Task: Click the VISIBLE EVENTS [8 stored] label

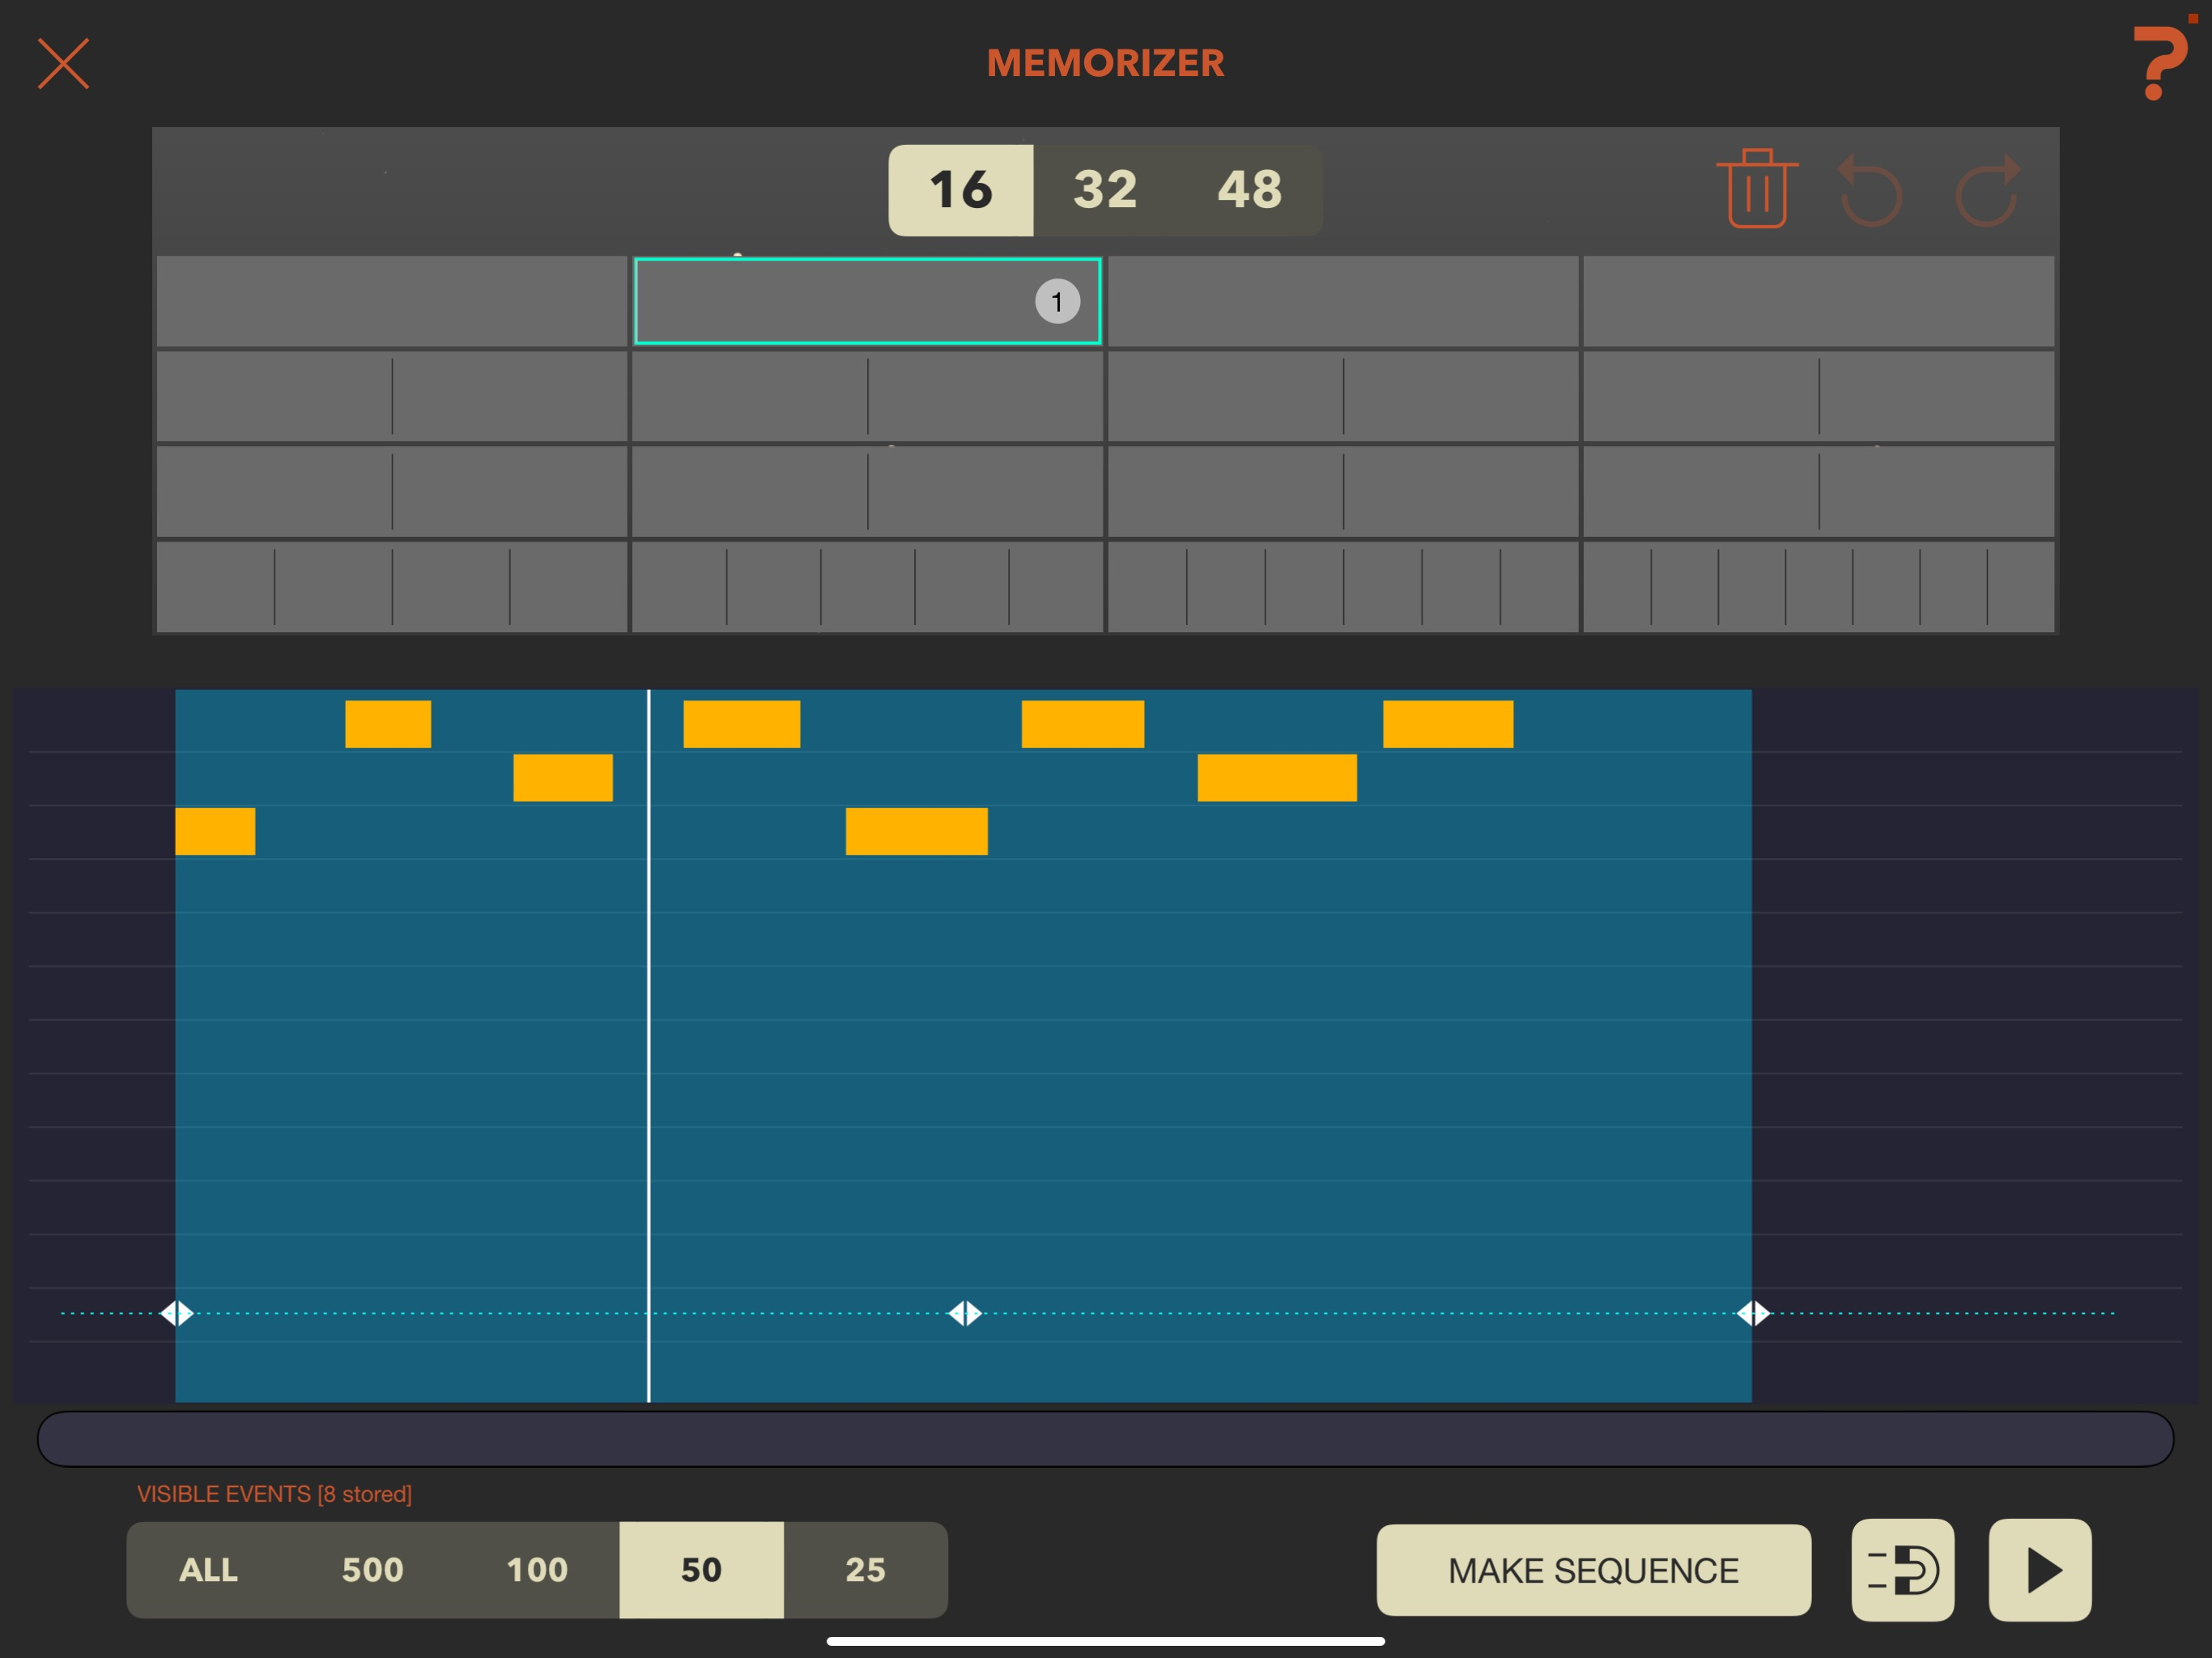Action: (x=274, y=1494)
